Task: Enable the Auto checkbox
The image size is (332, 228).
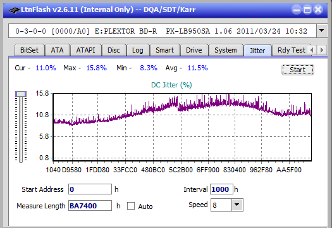Action: point(131,206)
